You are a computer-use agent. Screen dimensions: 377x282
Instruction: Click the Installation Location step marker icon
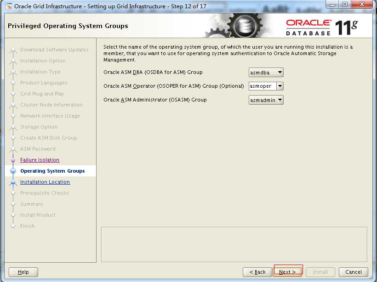click(13, 183)
